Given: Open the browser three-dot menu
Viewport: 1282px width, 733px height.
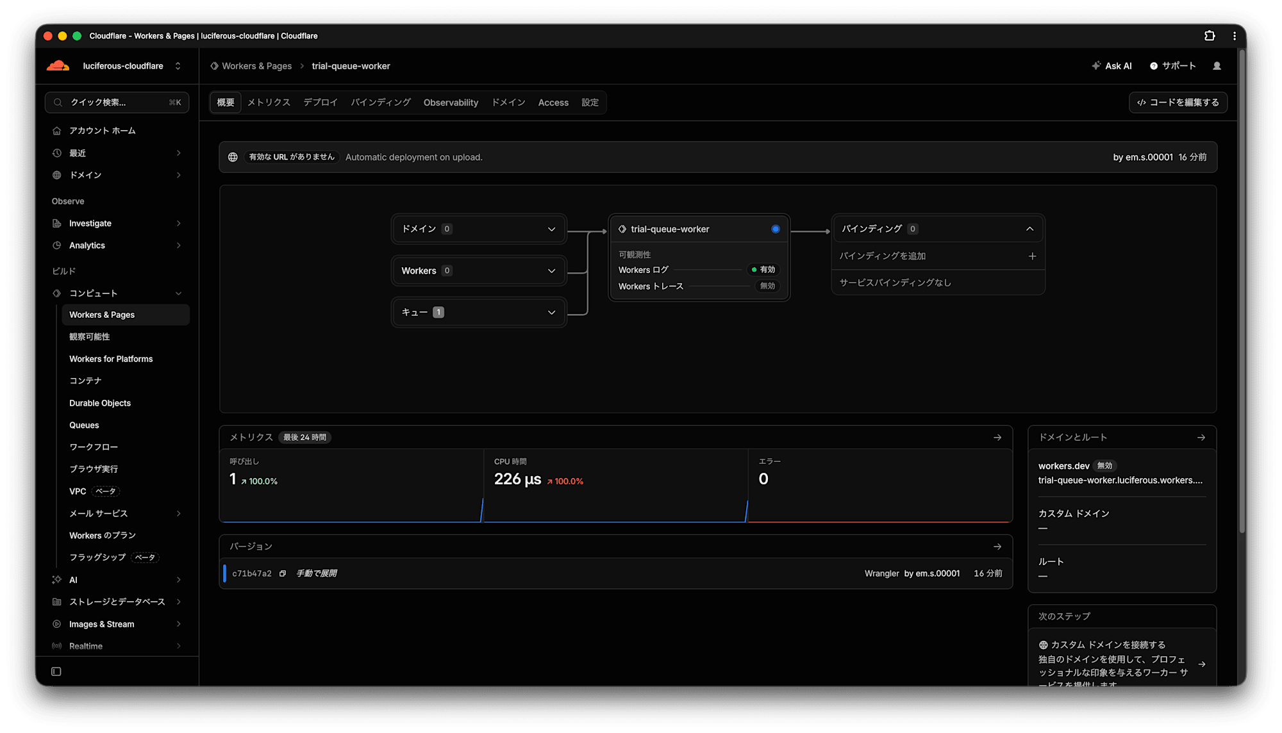Looking at the screenshot, I should 1235,36.
